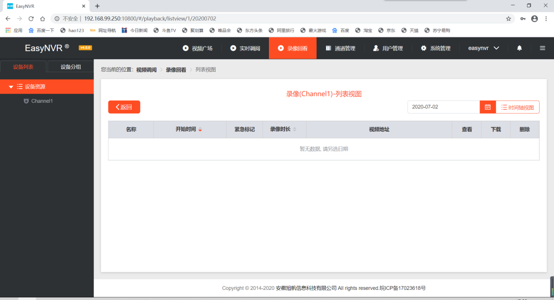This screenshot has height=300, width=554.
Task: Open 用户管理 menu
Action: click(x=388, y=49)
